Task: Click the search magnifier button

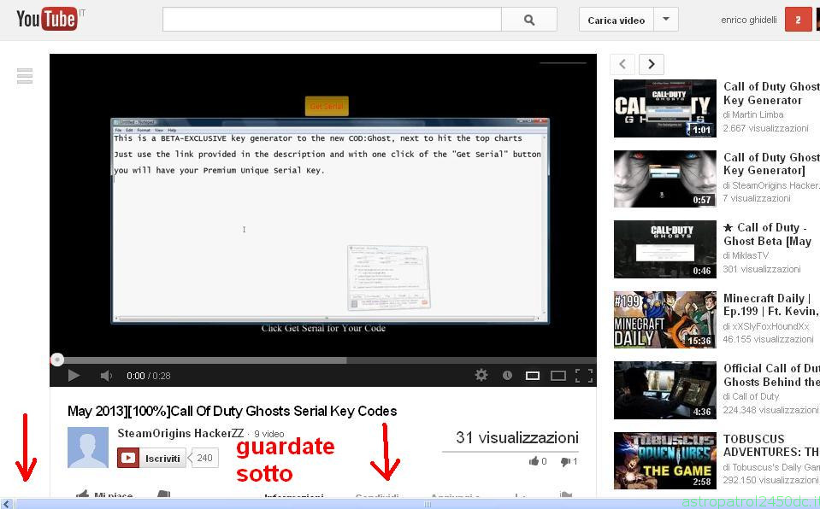Action: 528,20
